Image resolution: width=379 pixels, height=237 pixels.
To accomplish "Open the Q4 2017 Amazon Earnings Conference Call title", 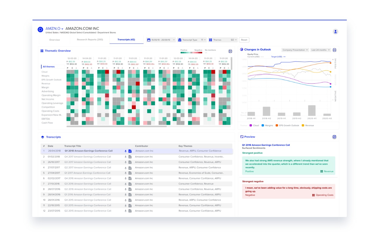I will pos(87,157).
